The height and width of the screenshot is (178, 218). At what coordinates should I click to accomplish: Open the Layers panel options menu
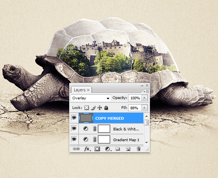146,92
